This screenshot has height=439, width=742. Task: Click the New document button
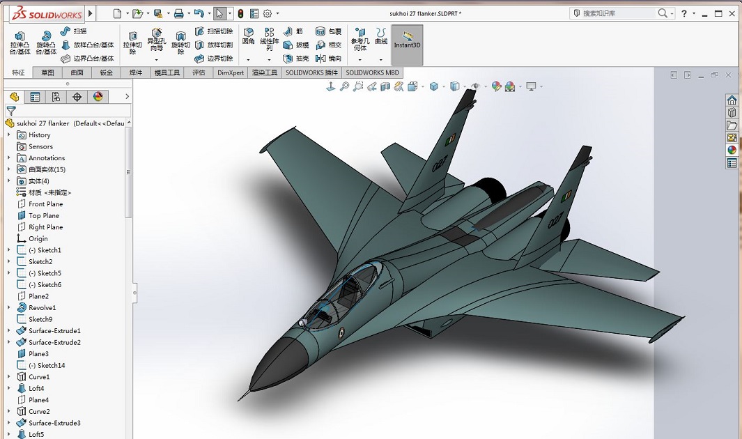click(x=117, y=14)
